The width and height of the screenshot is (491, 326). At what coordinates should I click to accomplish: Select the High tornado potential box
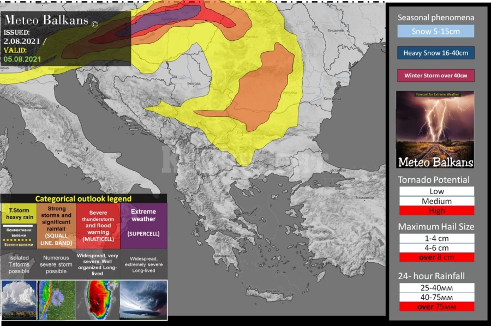436,210
